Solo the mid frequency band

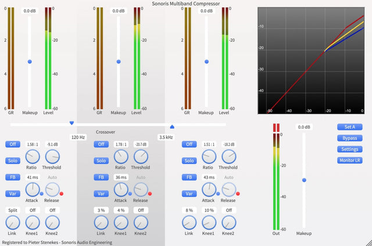pos(101,161)
